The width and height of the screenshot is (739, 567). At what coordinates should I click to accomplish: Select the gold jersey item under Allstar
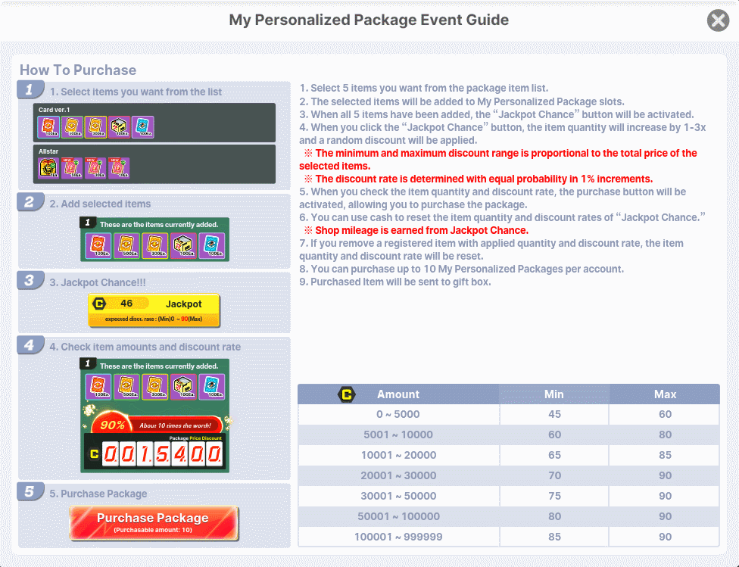(x=48, y=168)
